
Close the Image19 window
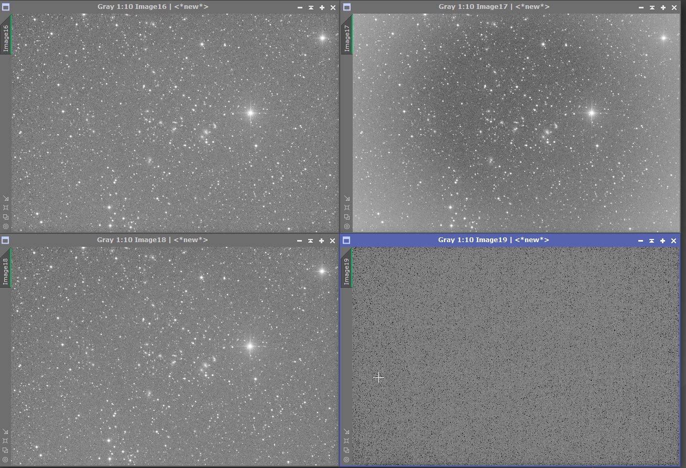click(673, 241)
